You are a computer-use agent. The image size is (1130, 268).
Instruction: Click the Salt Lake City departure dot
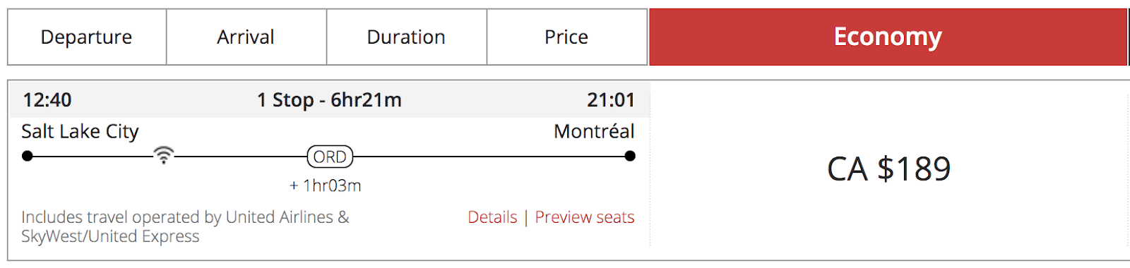click(x=27, y=156)
